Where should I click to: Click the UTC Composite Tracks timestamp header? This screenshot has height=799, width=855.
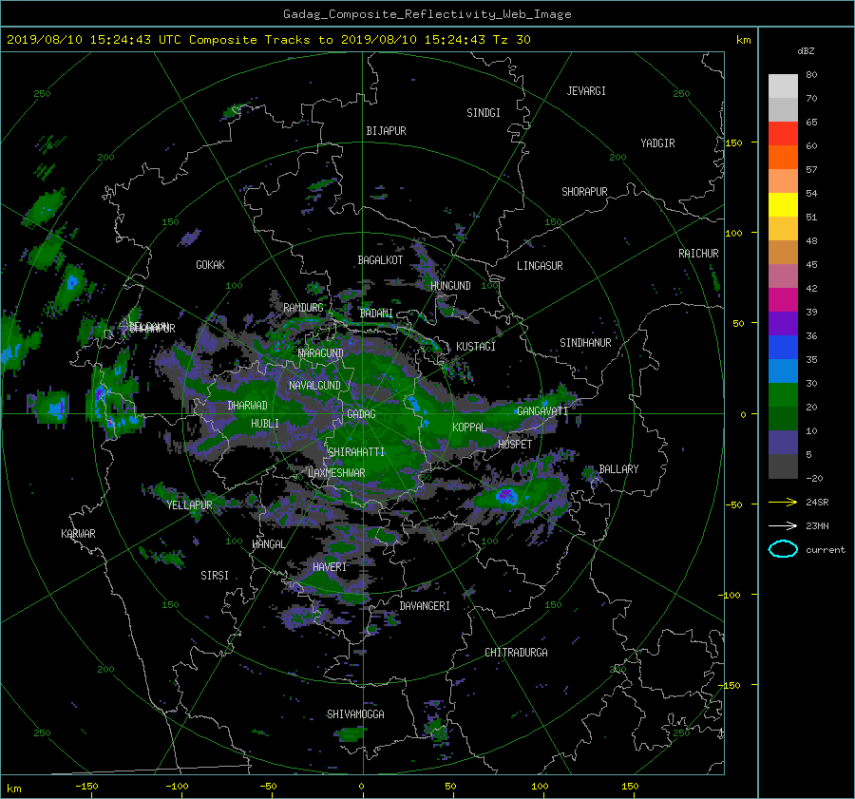[270, 40]
